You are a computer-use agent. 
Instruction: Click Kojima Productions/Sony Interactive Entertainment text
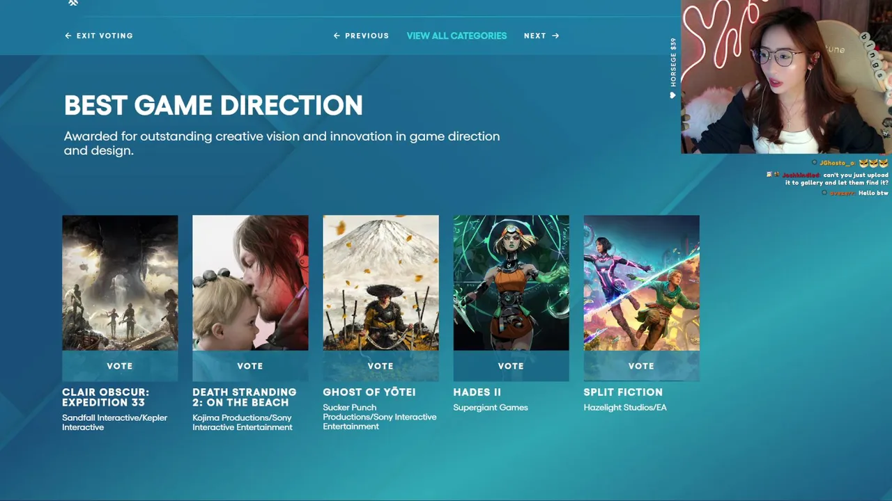coord(243,422)
